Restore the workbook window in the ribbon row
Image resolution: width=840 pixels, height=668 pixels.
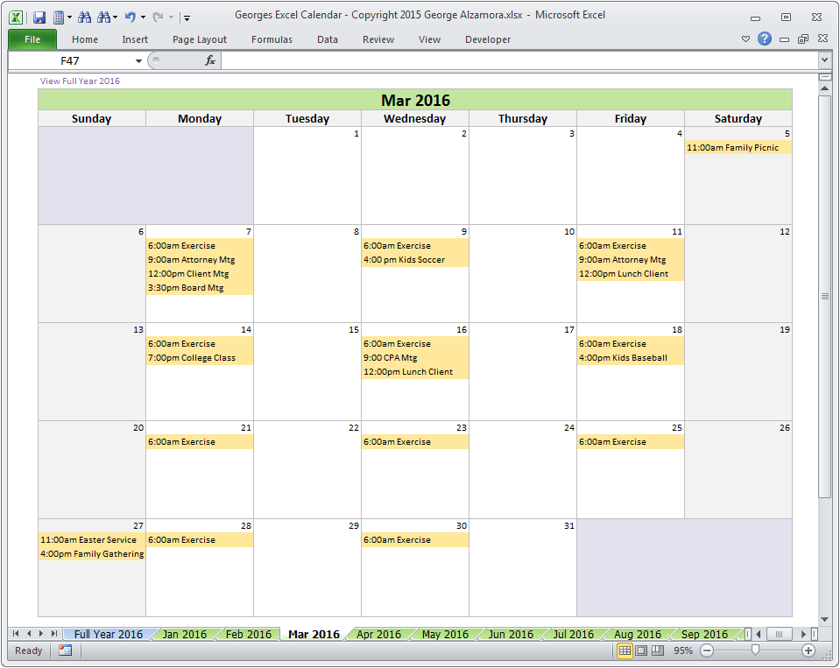point(803,39)
